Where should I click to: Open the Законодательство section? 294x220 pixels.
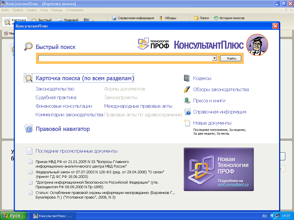(x=55, y=89)
